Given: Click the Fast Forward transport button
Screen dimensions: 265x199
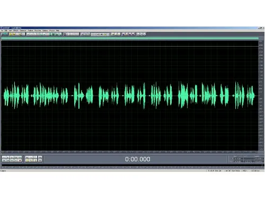Looking at the screenshot, I should point(12,160).
